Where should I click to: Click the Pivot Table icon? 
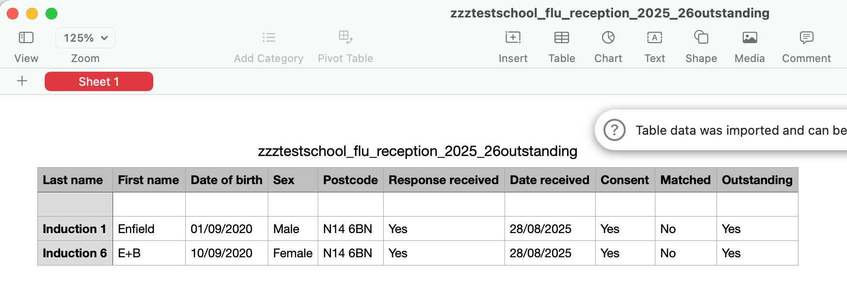[345, 37]
